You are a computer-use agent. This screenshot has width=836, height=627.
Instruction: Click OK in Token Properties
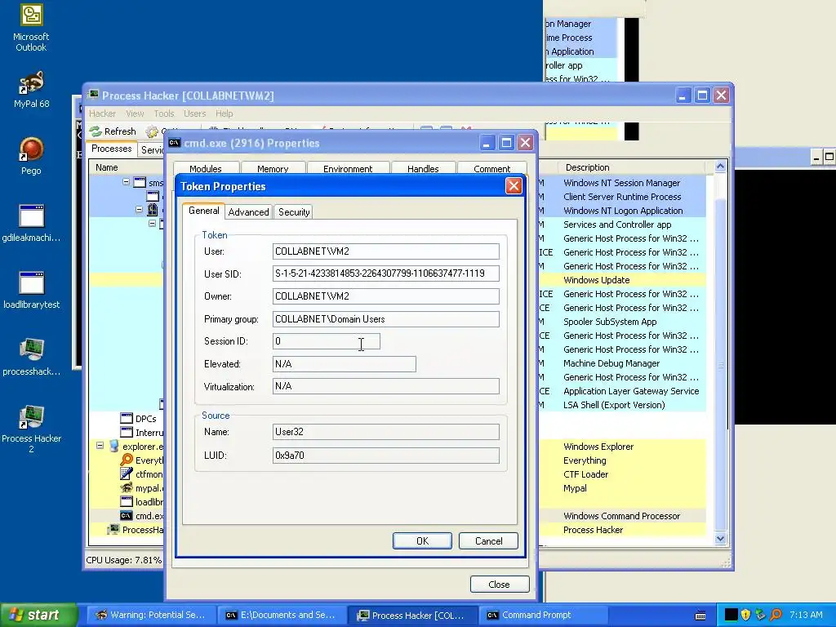pyautogui.click(x=422, y=540)
